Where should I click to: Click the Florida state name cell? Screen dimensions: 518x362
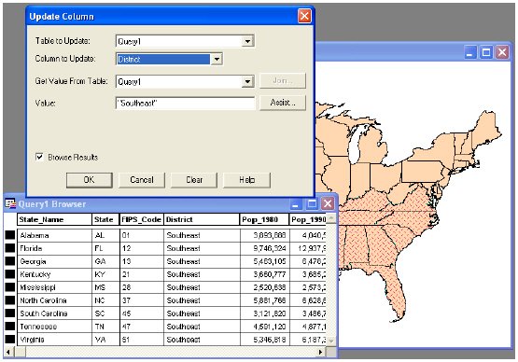(x=54, y=248)
